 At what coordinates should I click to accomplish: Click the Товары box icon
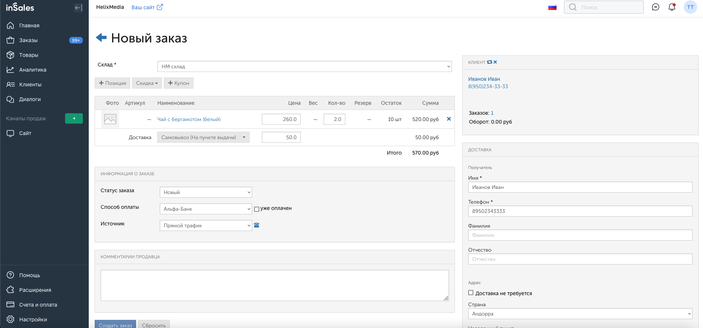coord(10,55)
